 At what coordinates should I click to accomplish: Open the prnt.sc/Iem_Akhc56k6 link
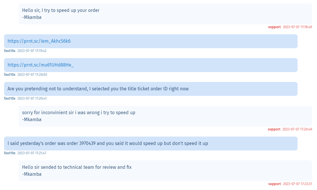tap(39, 41)
